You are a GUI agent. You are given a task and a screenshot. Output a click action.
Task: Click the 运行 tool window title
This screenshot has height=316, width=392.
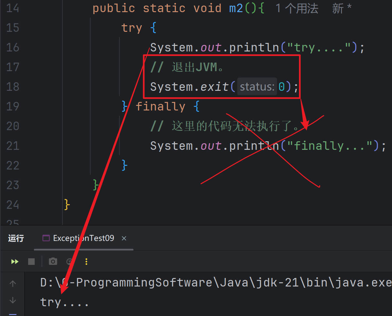pyautogui.click(x=16, y=238)
